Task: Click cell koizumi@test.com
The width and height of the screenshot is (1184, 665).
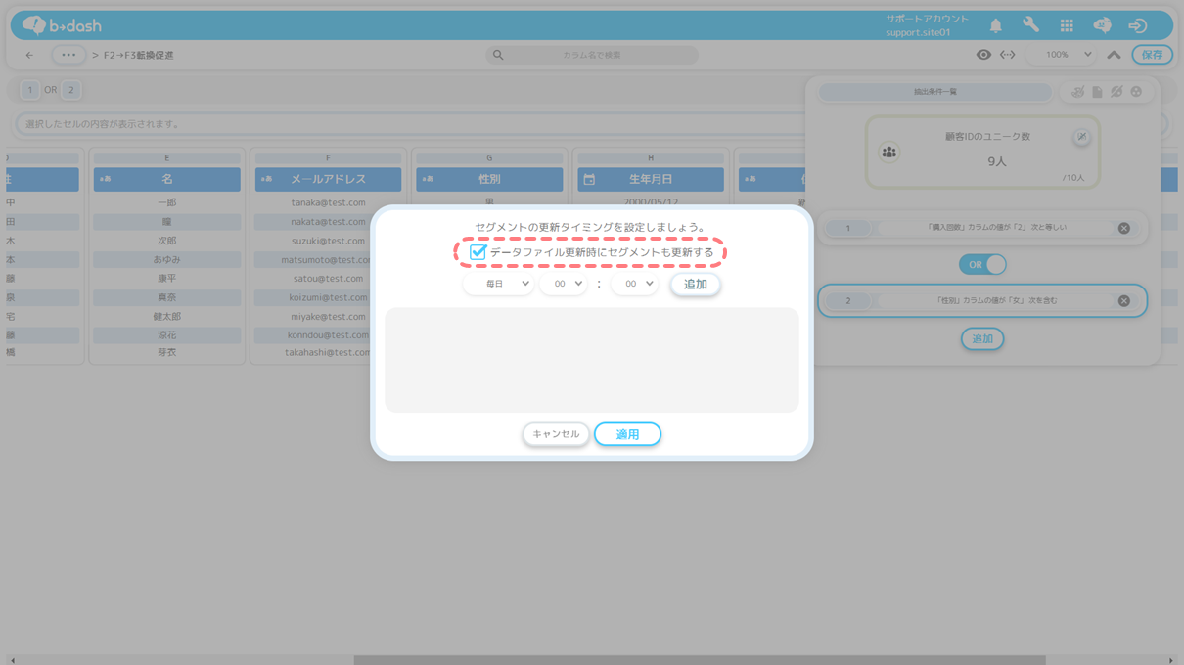Action: (328, 297)
